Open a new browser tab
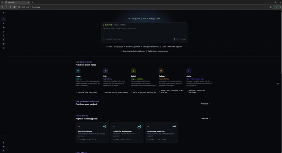Screen dimensions: 282x153 tap(32, 2)
